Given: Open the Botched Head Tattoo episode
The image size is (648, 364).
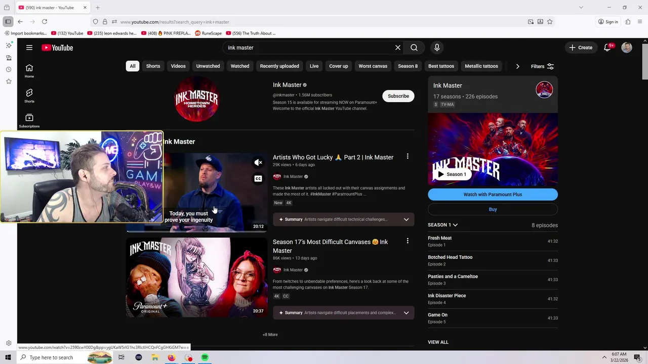Looking at the screenshot, I should coord(493,260).
